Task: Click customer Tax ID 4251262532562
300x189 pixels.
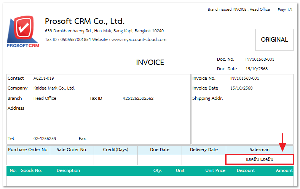Action: [x=138, y=98]
